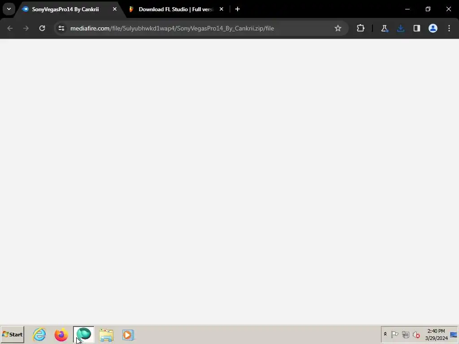This screenshot has height=344, width=459.
Task: Toggle the browser side panel
Action: (x=417, y=28)
